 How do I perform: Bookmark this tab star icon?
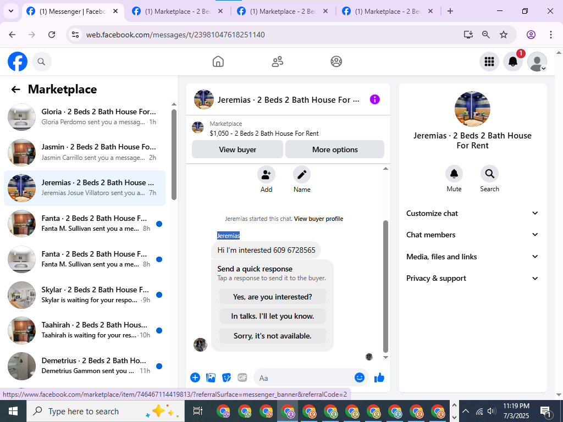[x=504, y=35]
